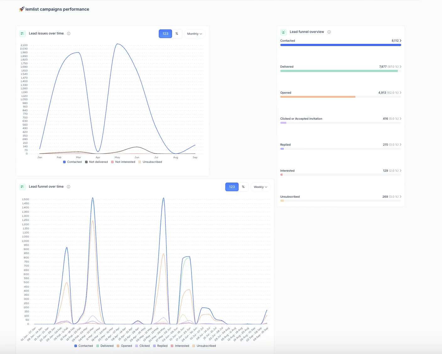Click the Delivered value 7,877
The height and width of the screenshot is (354, 442).
pos(383,67)
